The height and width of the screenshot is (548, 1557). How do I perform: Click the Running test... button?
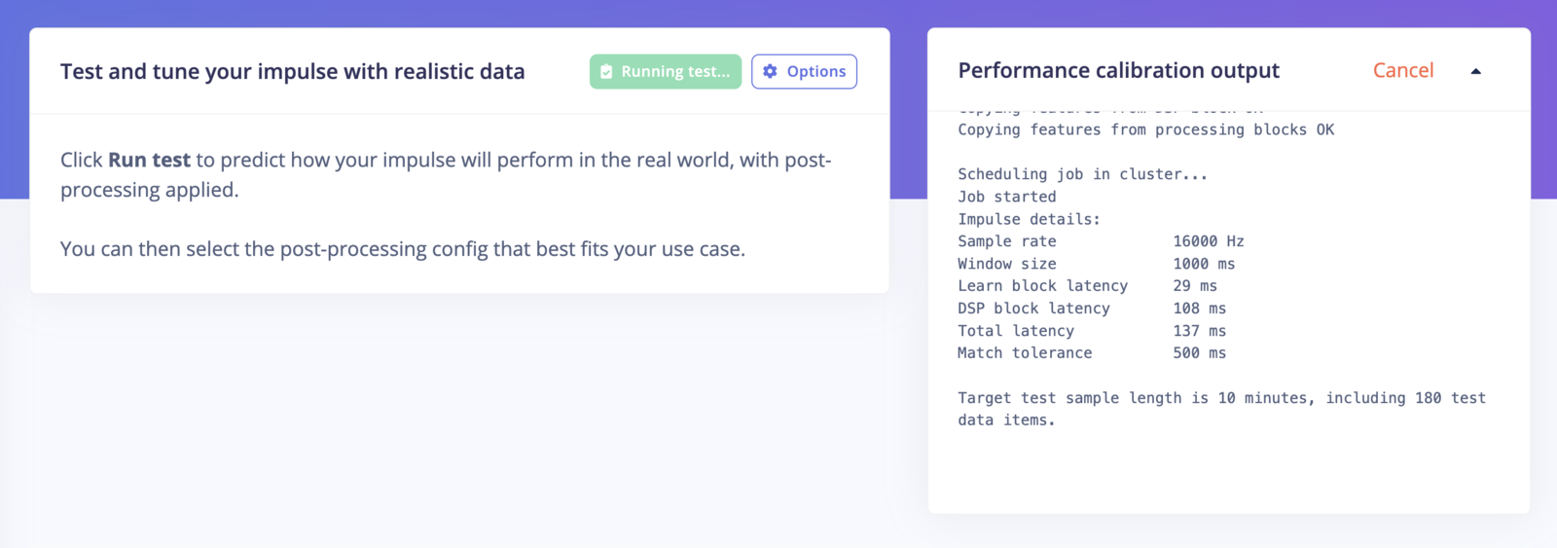666,72
